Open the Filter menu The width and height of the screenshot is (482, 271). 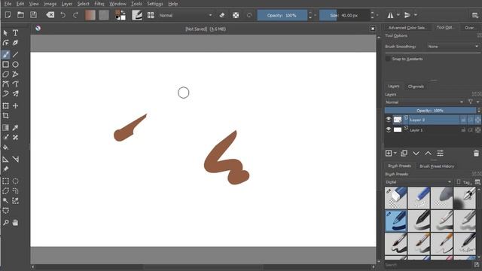click(x=99, y=4)
